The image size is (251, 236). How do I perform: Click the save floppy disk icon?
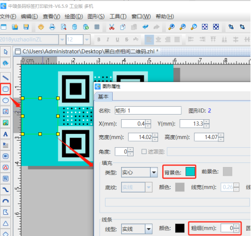[26, 27]
